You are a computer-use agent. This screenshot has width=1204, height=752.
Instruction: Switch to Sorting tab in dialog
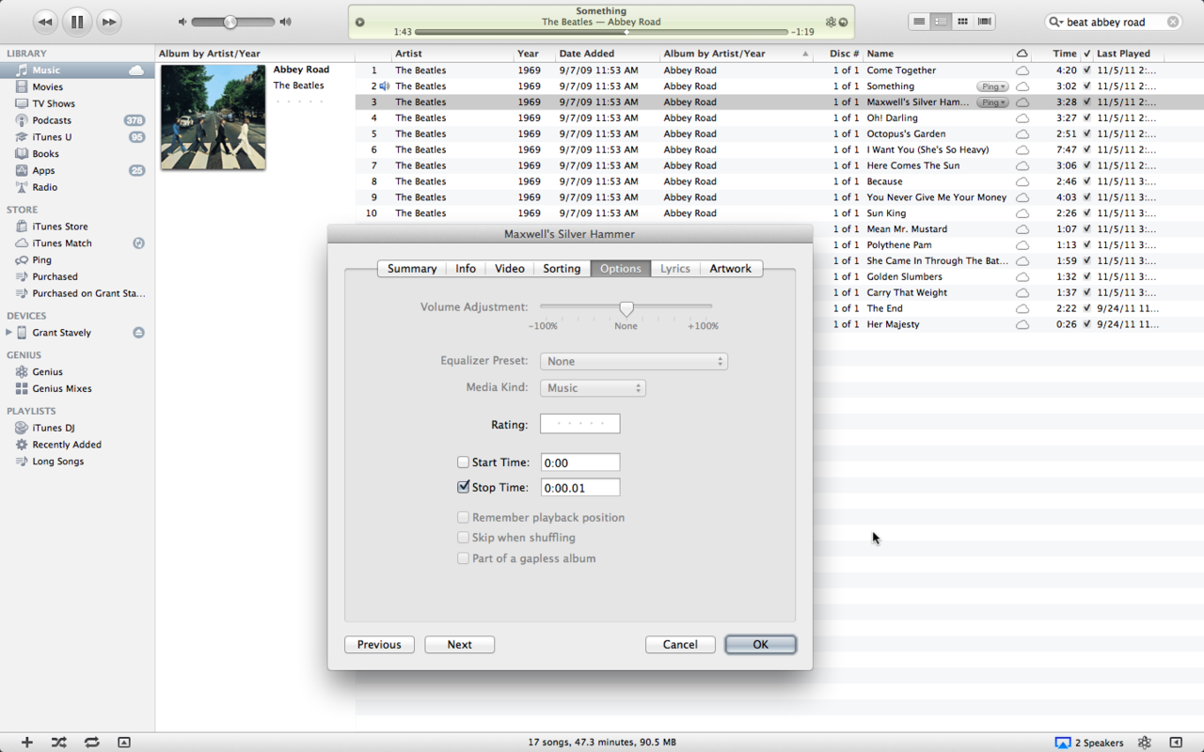pos(562,269)
